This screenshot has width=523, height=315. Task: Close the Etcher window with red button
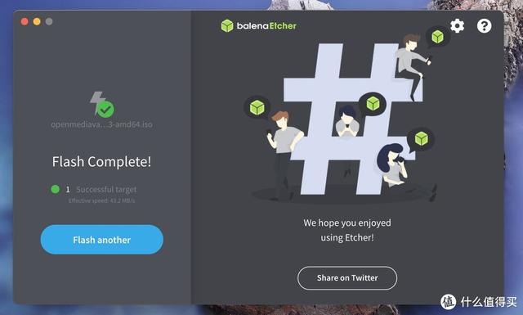(x=25, y=22)
